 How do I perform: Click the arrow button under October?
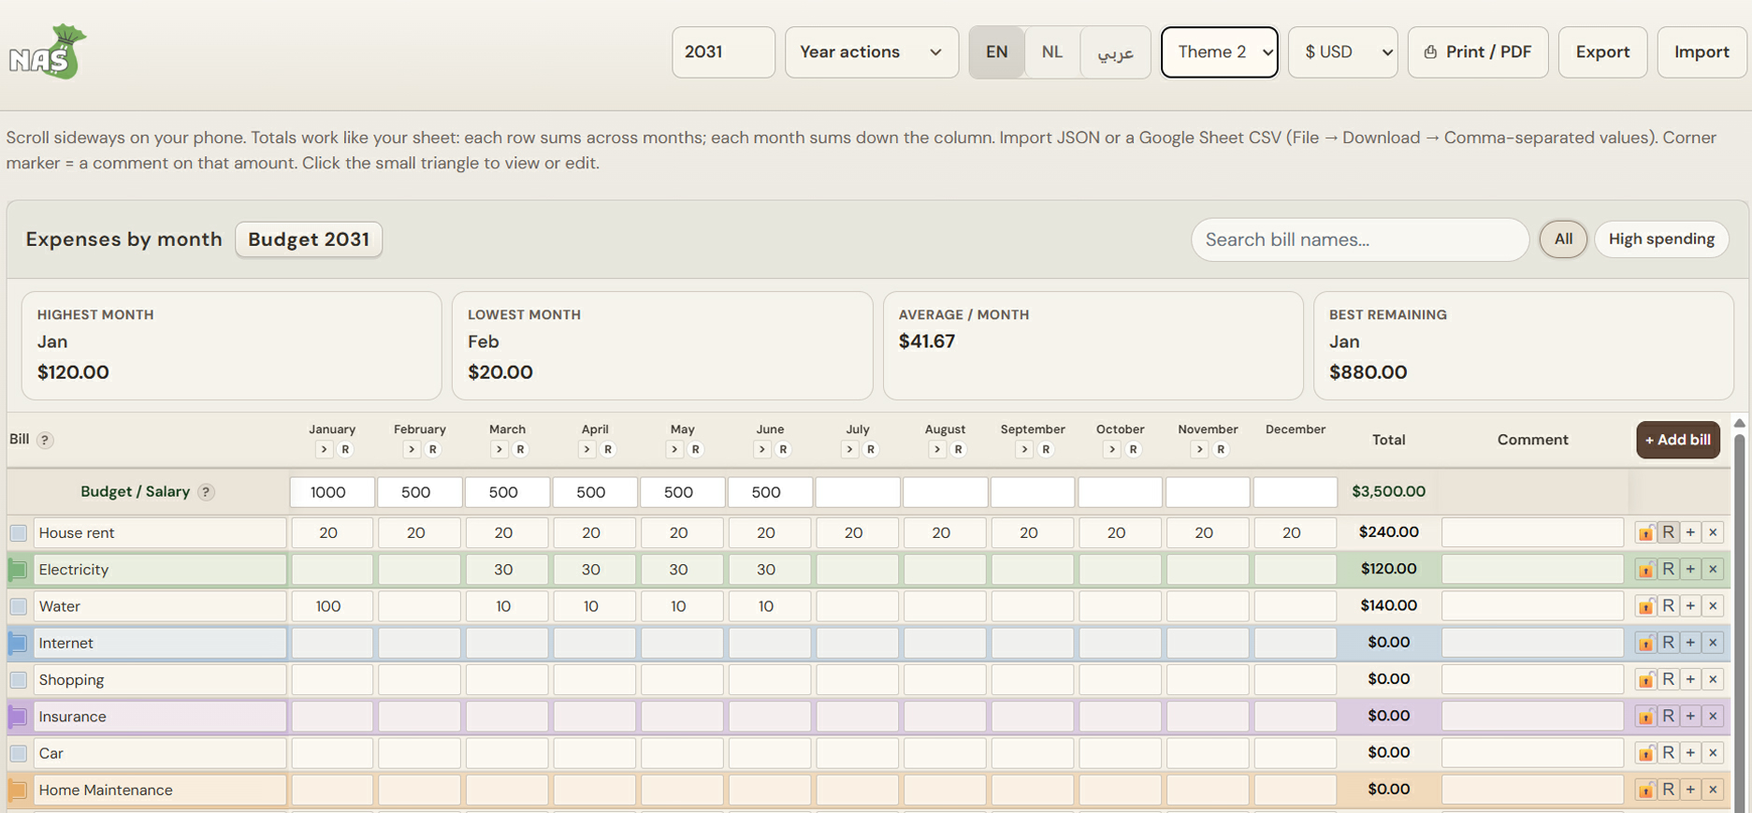coord(1111,450)
